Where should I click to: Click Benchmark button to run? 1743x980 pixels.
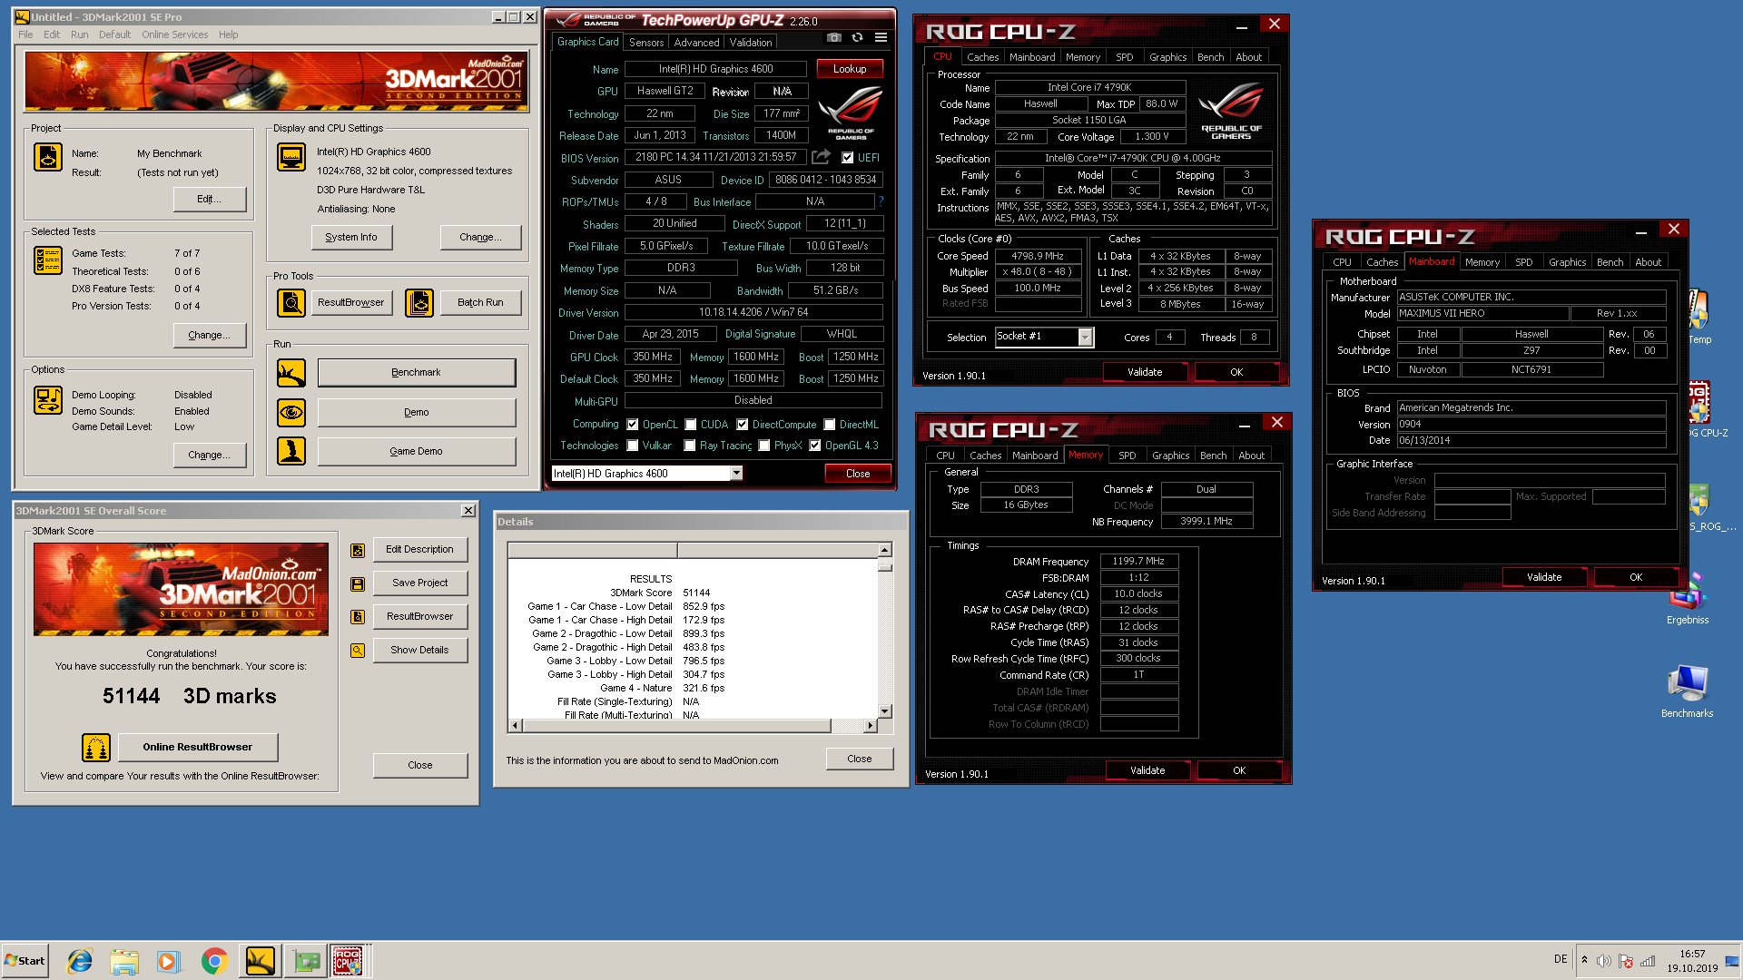(416, 373)
